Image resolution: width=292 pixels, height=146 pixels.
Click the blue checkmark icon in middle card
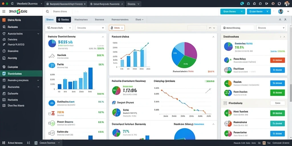(114, 102)
